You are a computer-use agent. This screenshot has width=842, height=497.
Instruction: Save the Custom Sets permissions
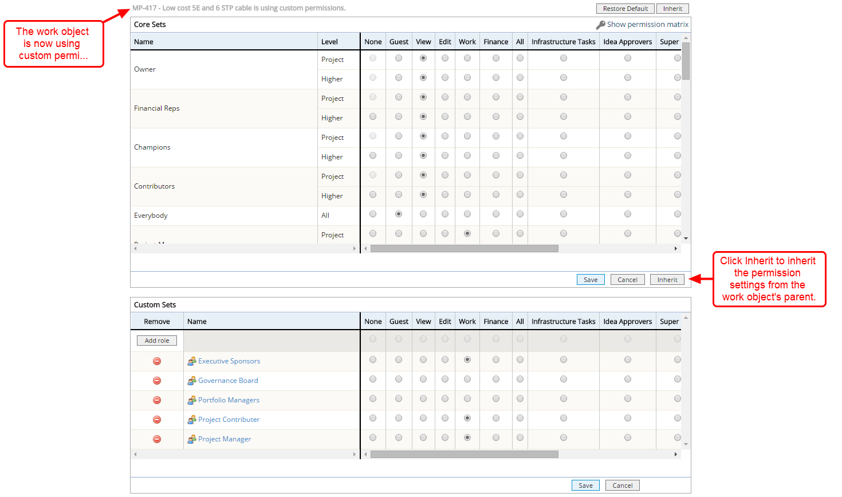[585, 486]
